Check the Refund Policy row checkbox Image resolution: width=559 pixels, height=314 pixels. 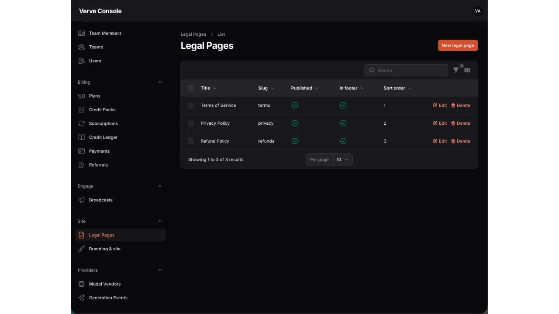191,141
